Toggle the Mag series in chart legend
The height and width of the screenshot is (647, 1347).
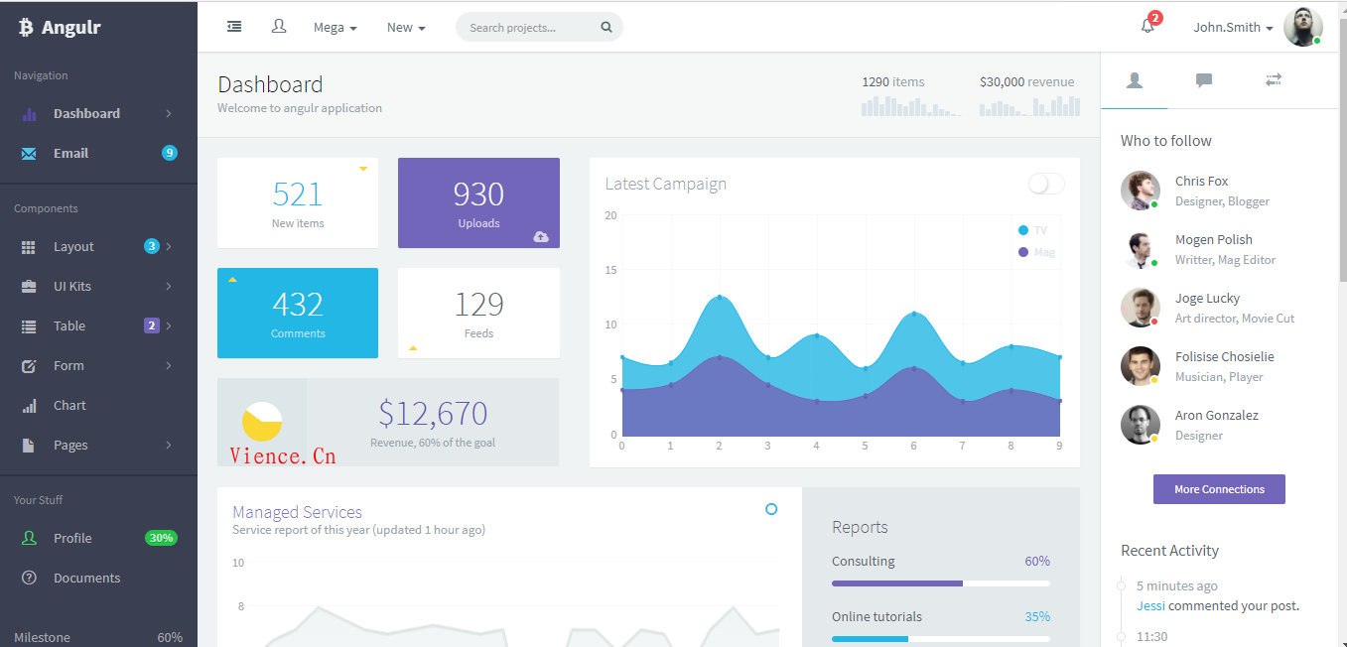1035,252
